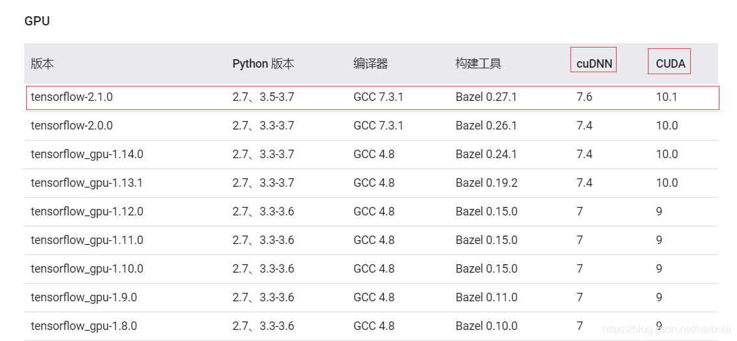Click the Bazel 0.24.1 cell
737x341 pixels.
pos(486,154)
